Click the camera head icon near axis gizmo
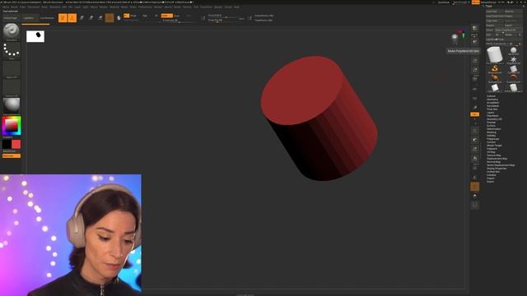527x296 pixels. 455,37
